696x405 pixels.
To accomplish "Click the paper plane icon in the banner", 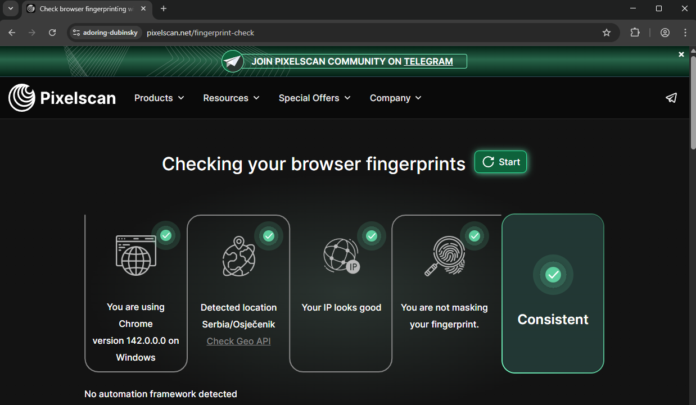I will point(232,61).
